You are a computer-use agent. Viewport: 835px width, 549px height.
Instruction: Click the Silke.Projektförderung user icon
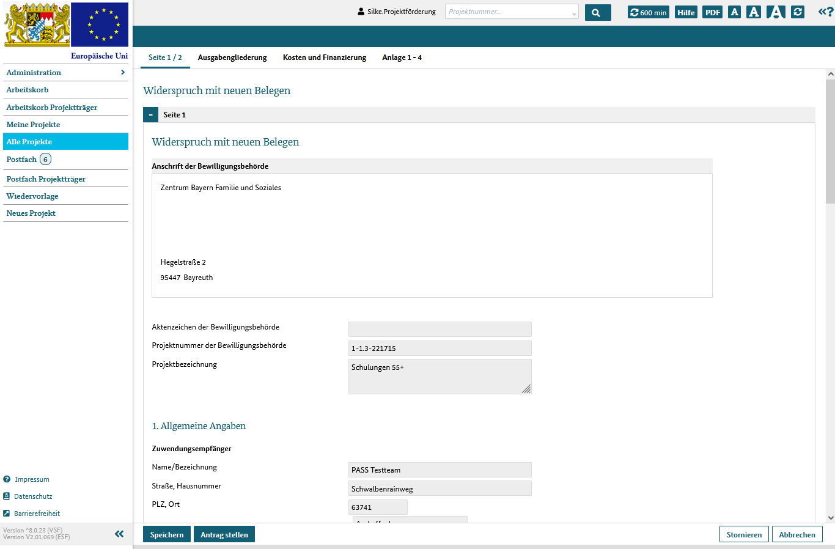pos(361,12)
